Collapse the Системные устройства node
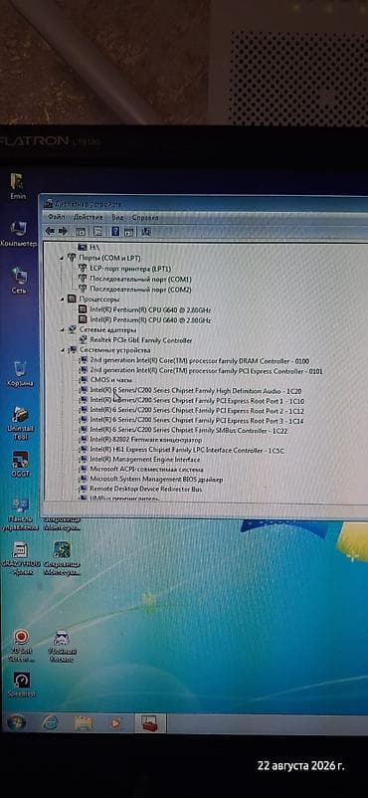 pyautogui.click(x=62, y=350)
